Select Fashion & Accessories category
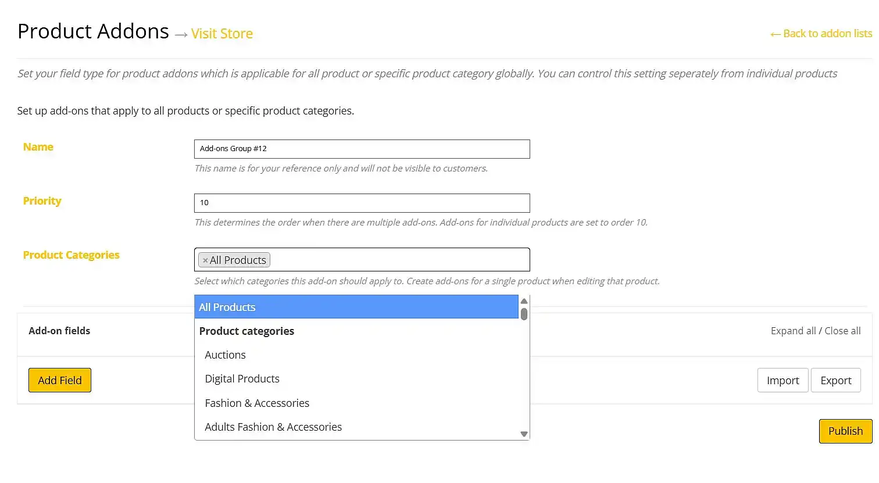 click(x=257, y=403)
